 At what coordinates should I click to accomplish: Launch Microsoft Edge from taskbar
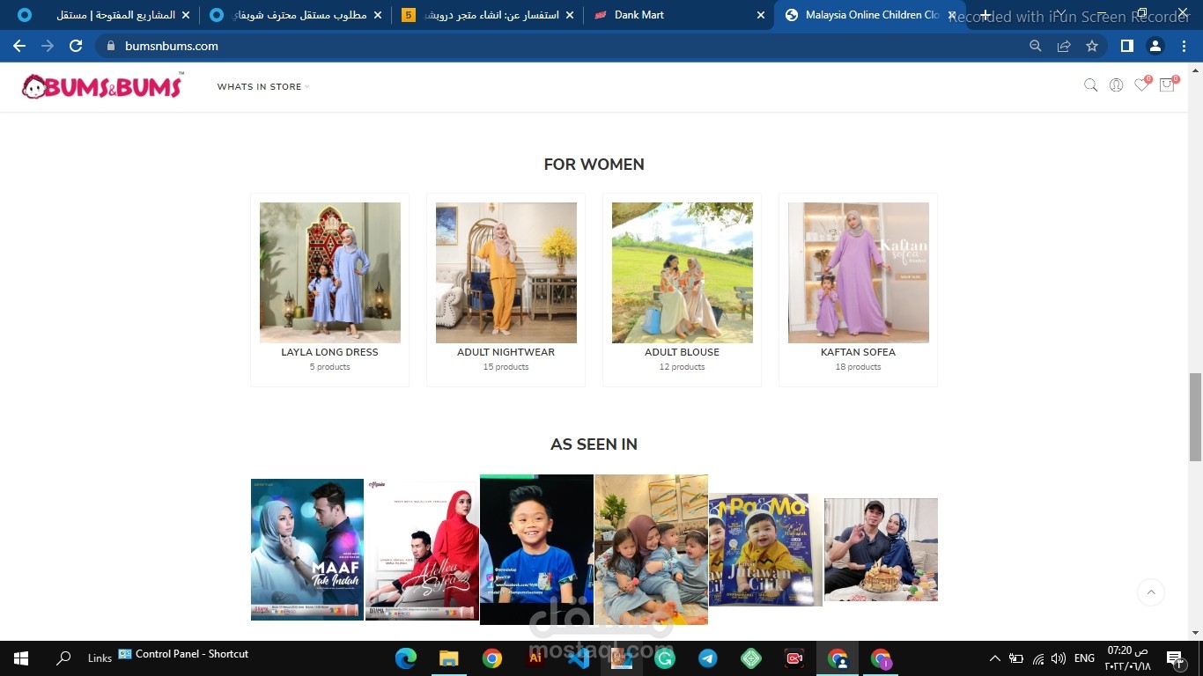pyautogui.click(x=405, y=658)
